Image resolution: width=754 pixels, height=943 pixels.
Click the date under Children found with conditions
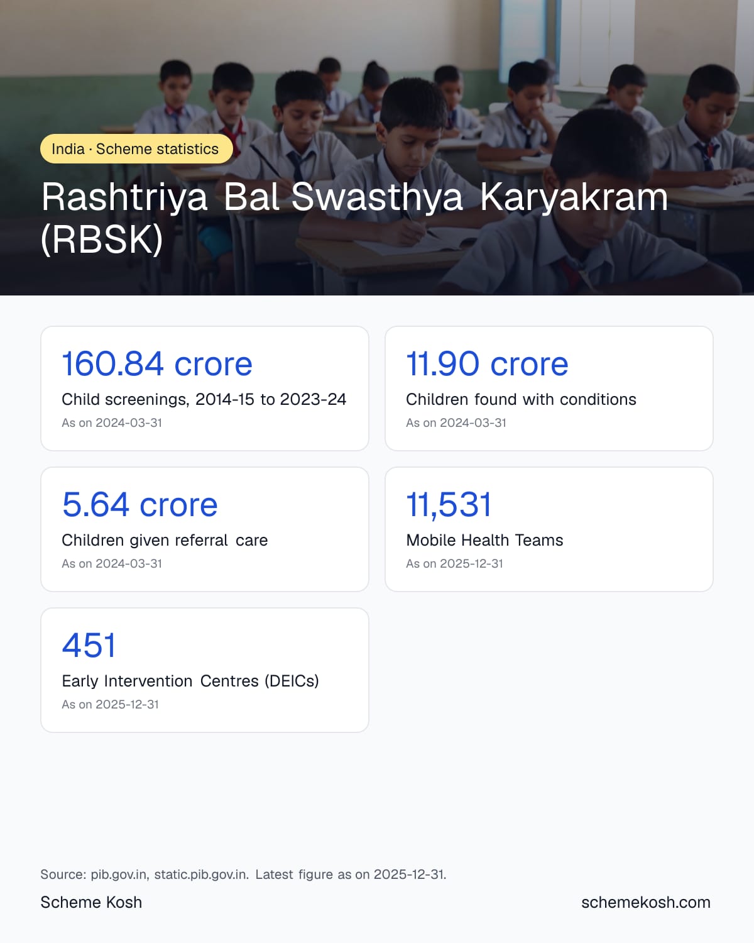tap(456, 423)
